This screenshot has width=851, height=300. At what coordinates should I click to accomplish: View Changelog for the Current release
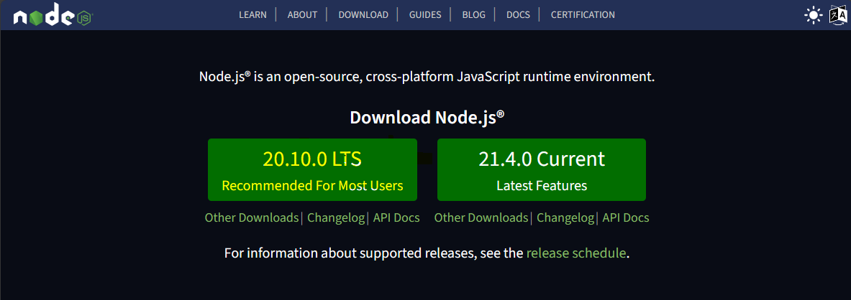[565, 217]
